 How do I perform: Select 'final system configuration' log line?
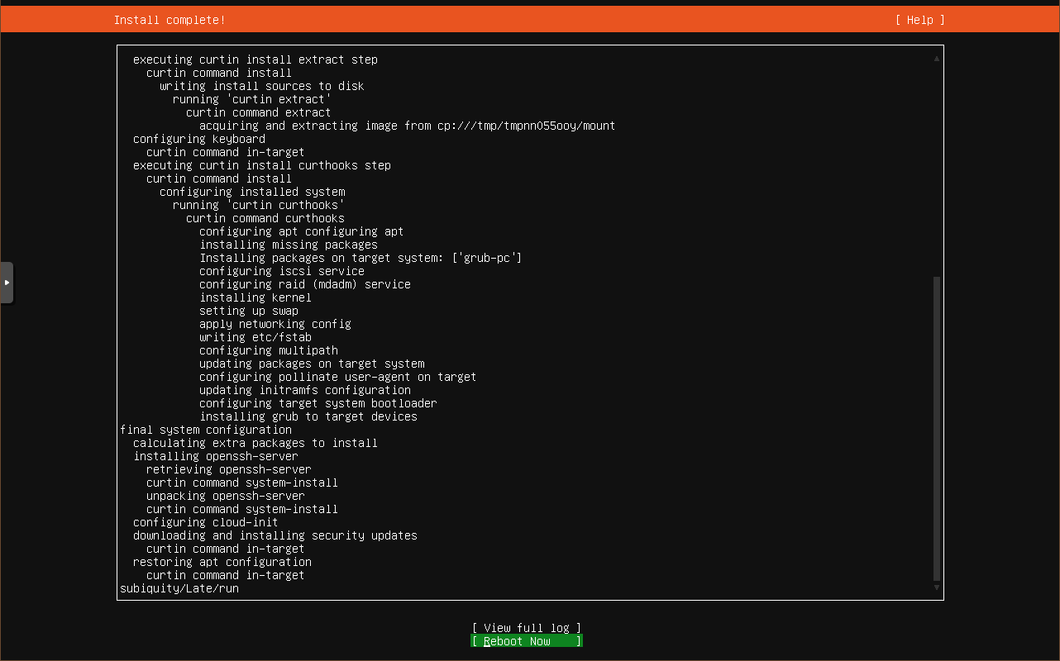206,430
